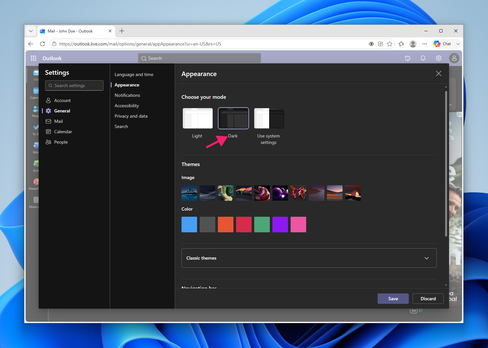Pick the red color theme
This screenshot has width=488, height=348.
tap(244, 225)
